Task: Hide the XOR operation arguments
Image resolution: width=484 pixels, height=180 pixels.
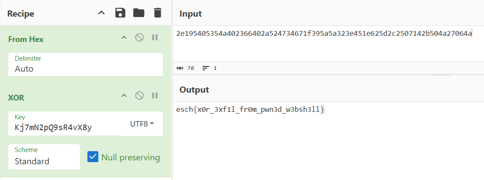Action: [x=124, y=96]
